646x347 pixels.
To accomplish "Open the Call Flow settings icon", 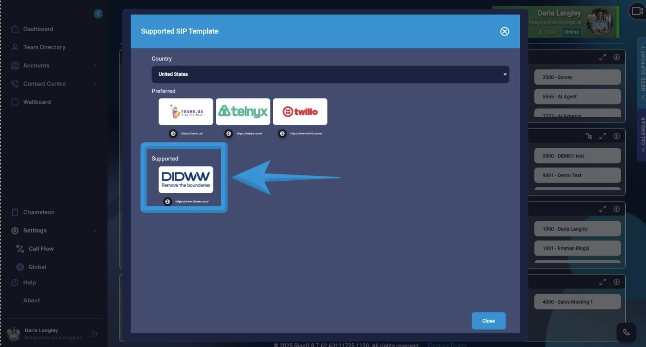I will (19, 248).
